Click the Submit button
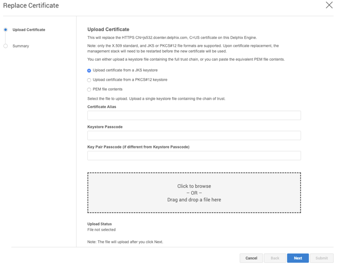The width and height of the screenshot is (337, 265). (322, 258)
